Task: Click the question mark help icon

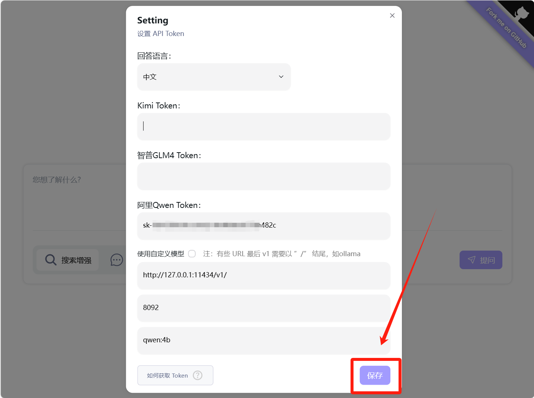Action: [198, 375]
